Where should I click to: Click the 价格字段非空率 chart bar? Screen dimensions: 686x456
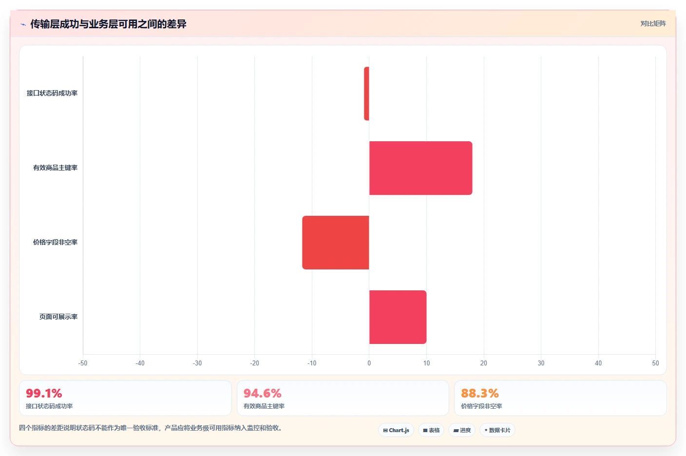(x=336, y=243)
